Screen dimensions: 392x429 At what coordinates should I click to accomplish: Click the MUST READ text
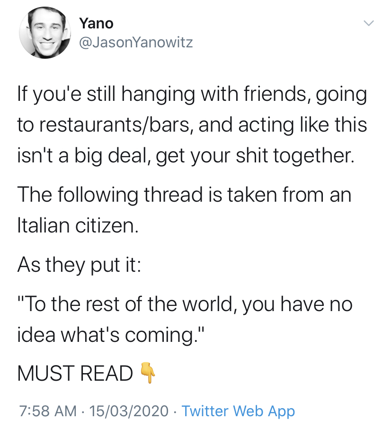pos(75,374)
